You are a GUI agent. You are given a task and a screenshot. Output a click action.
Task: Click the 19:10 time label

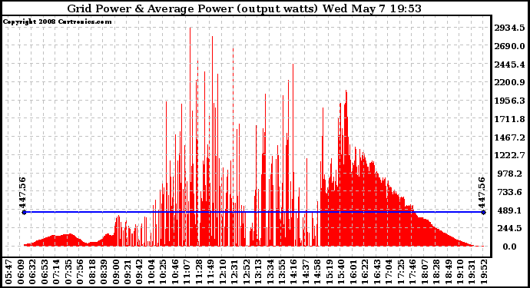459,272
